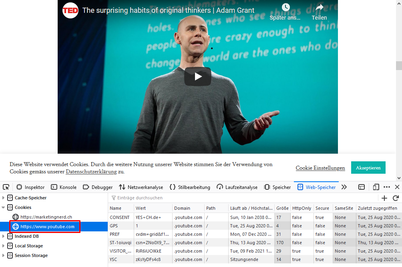Open Cookie Einstellungen link
Screen dimensions: 402x267
pos(320,168)
